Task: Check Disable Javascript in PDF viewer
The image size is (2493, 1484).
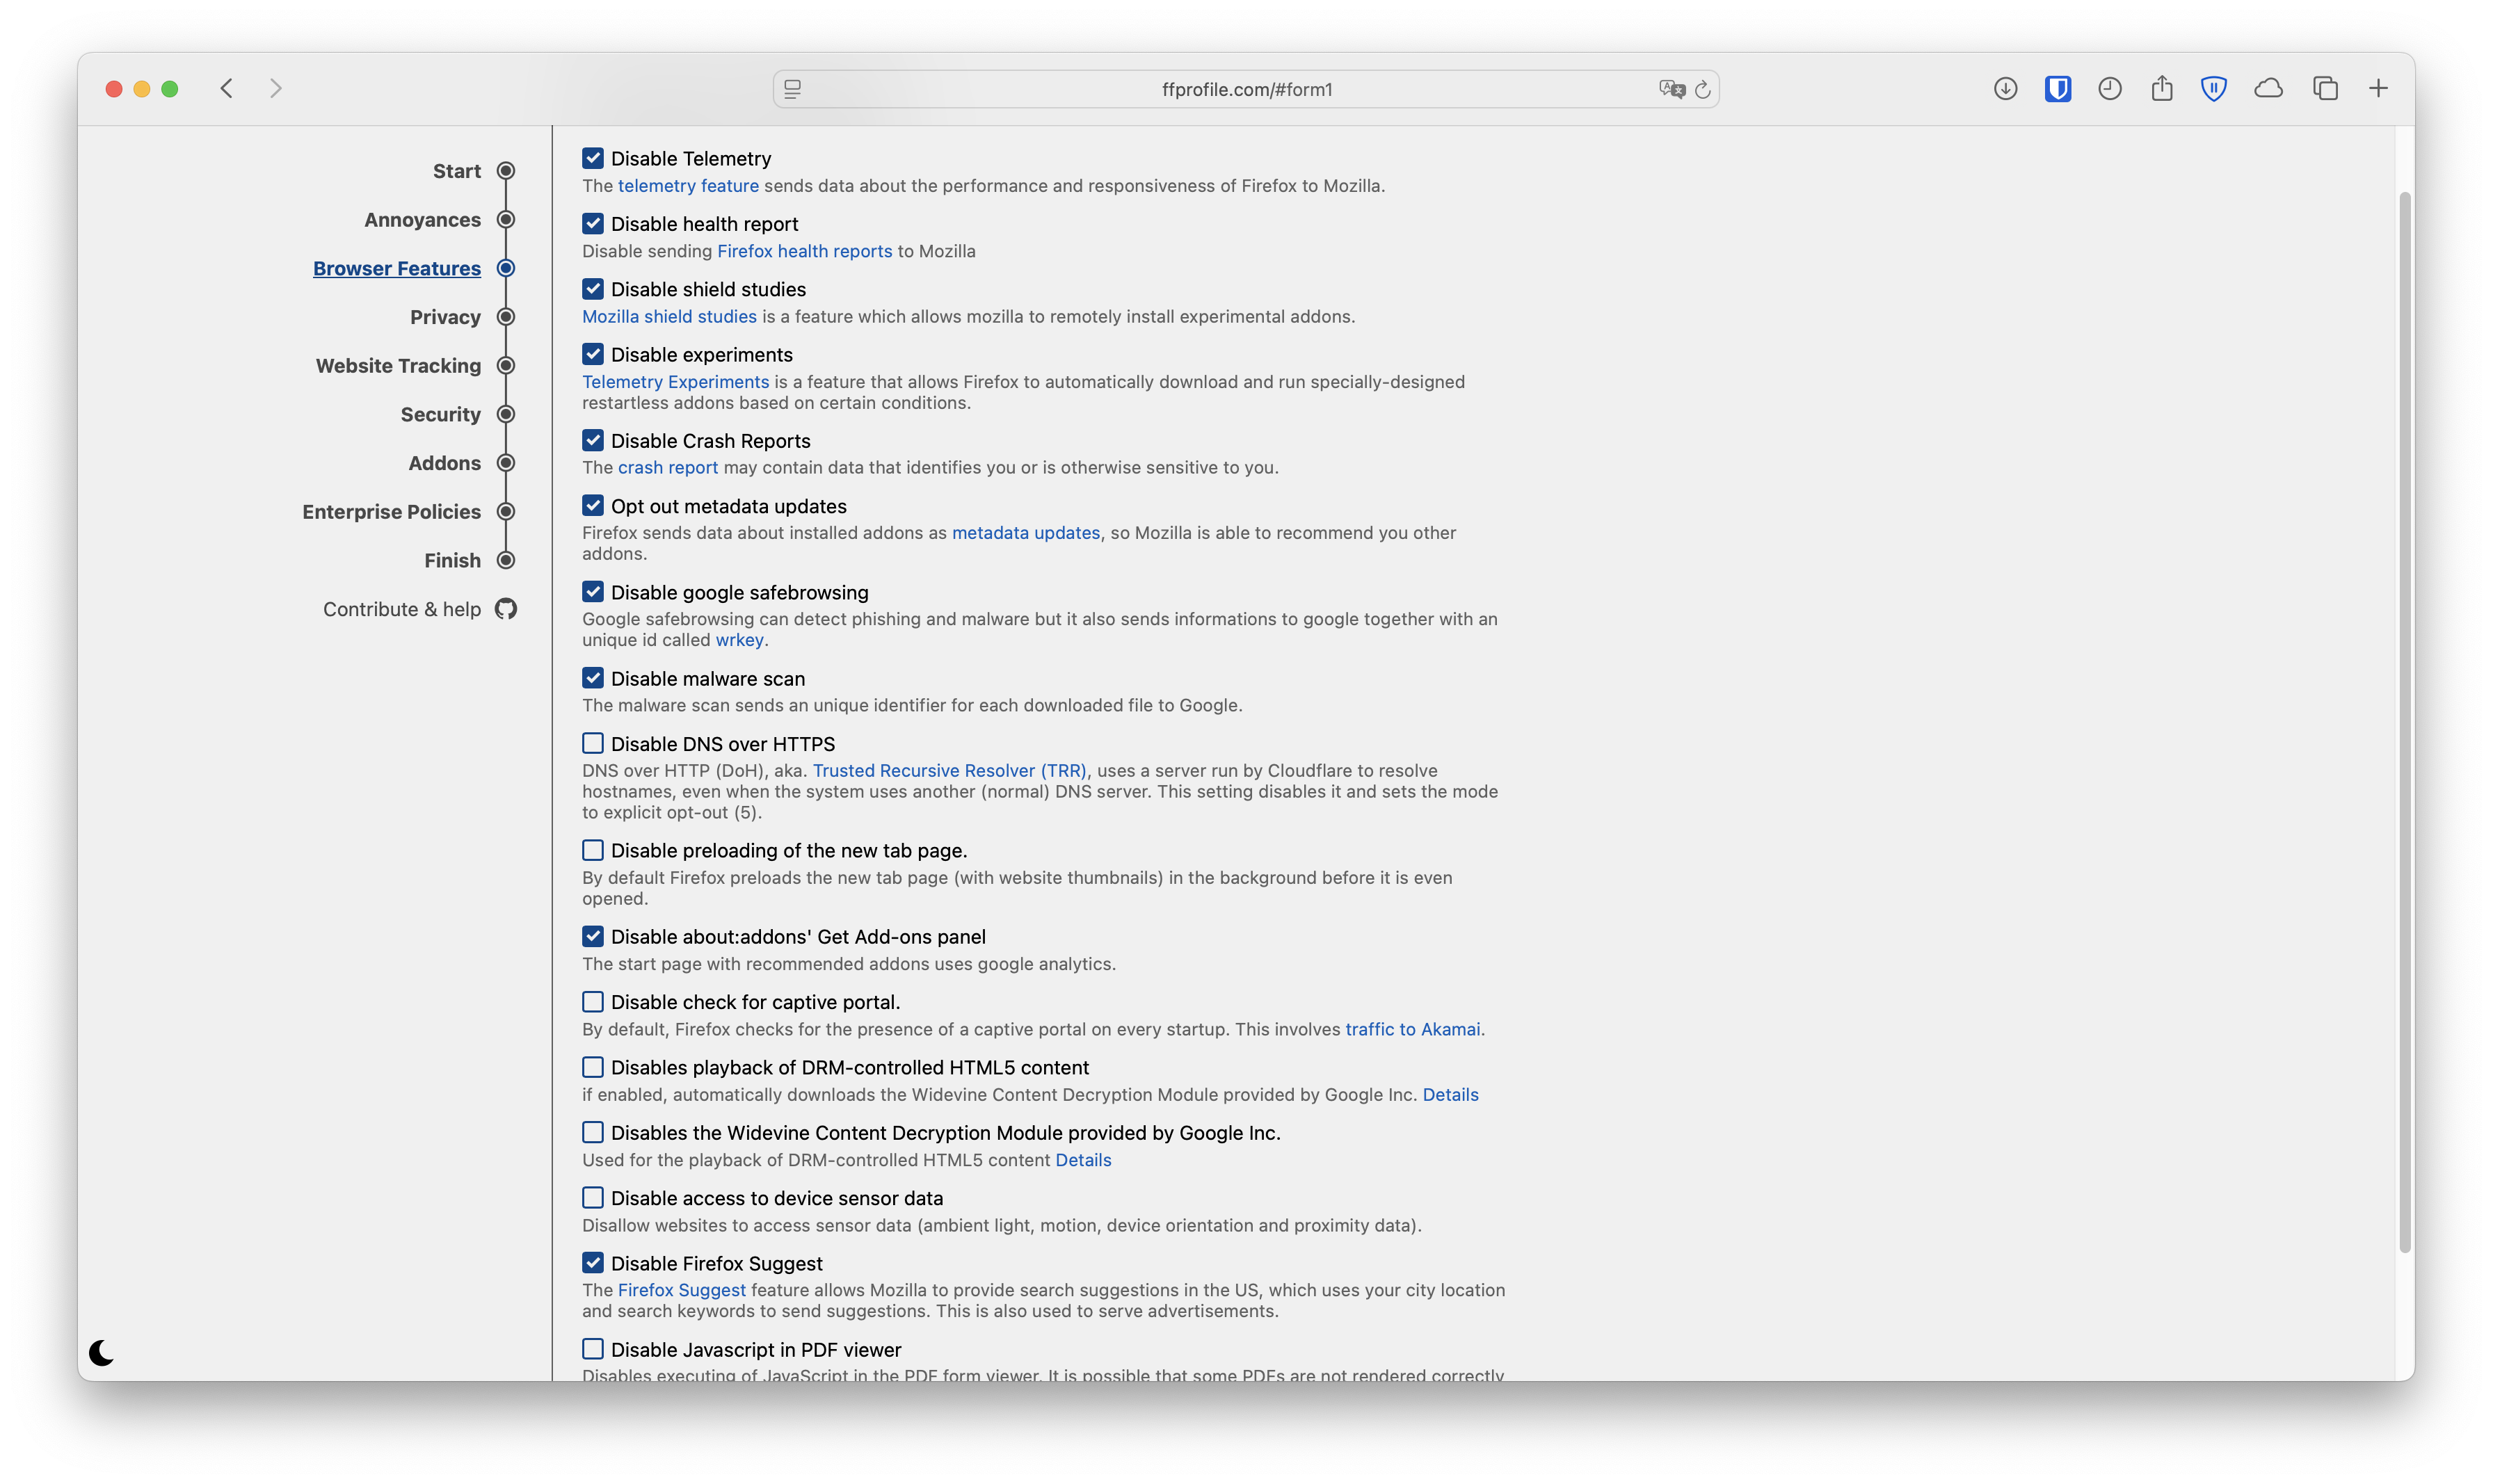Action: pos(593,1349)
